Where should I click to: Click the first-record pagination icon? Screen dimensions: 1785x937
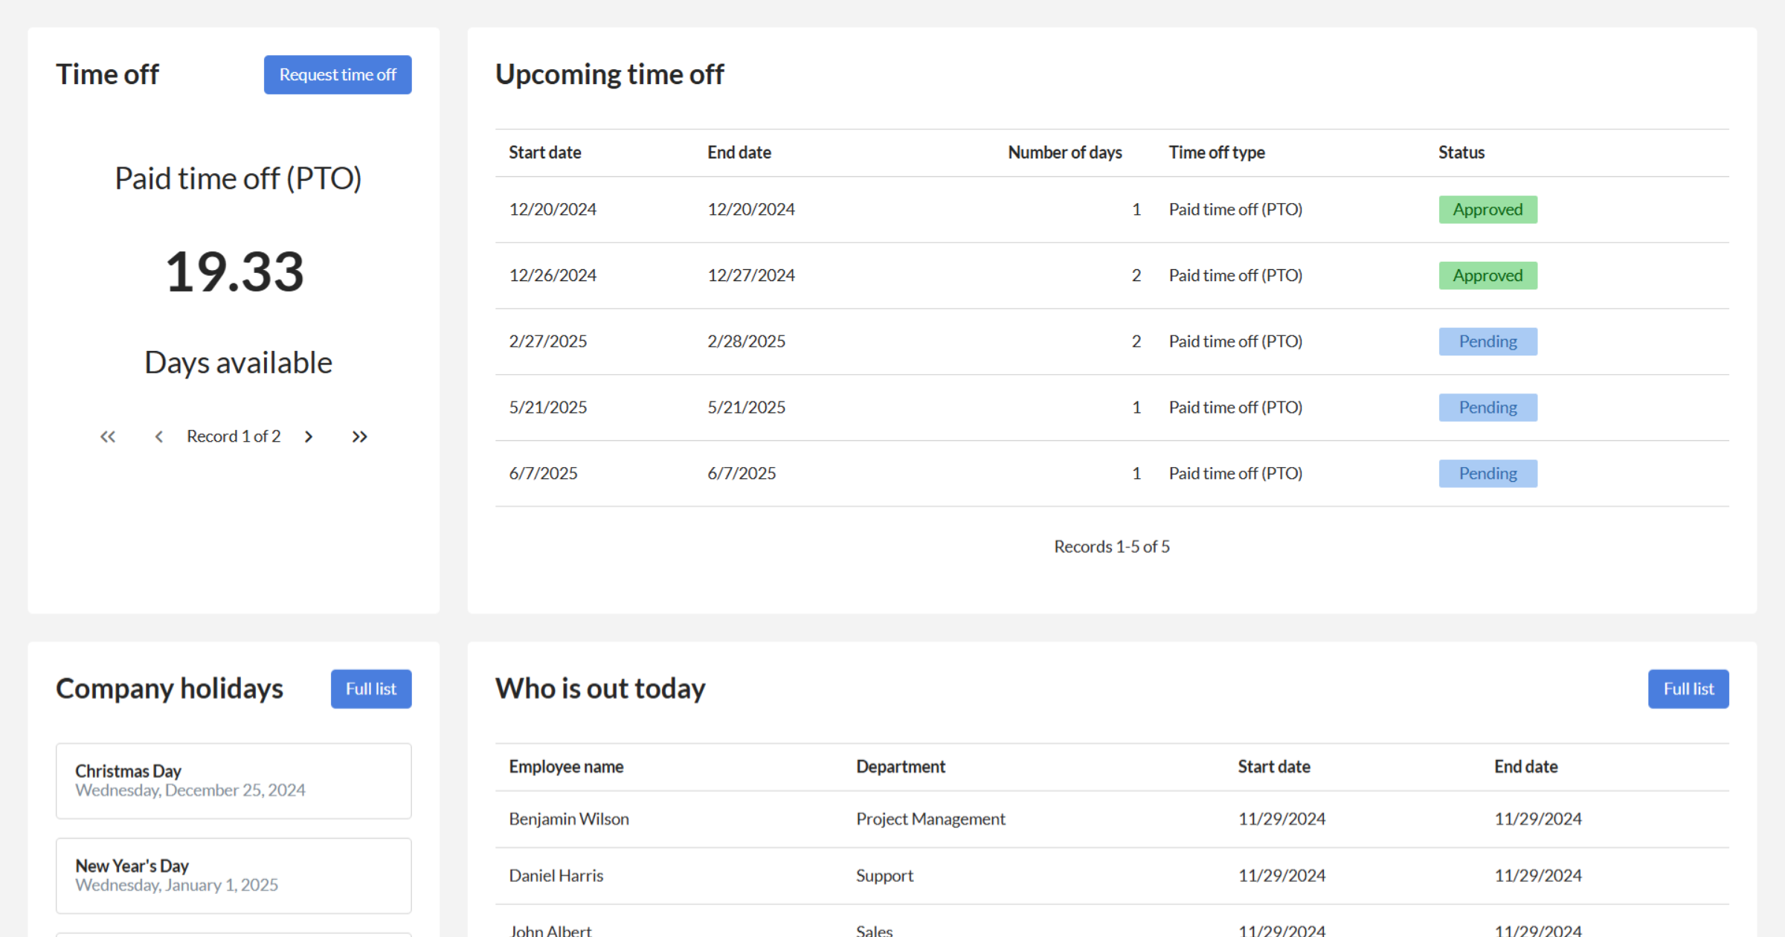pos(107,437)
